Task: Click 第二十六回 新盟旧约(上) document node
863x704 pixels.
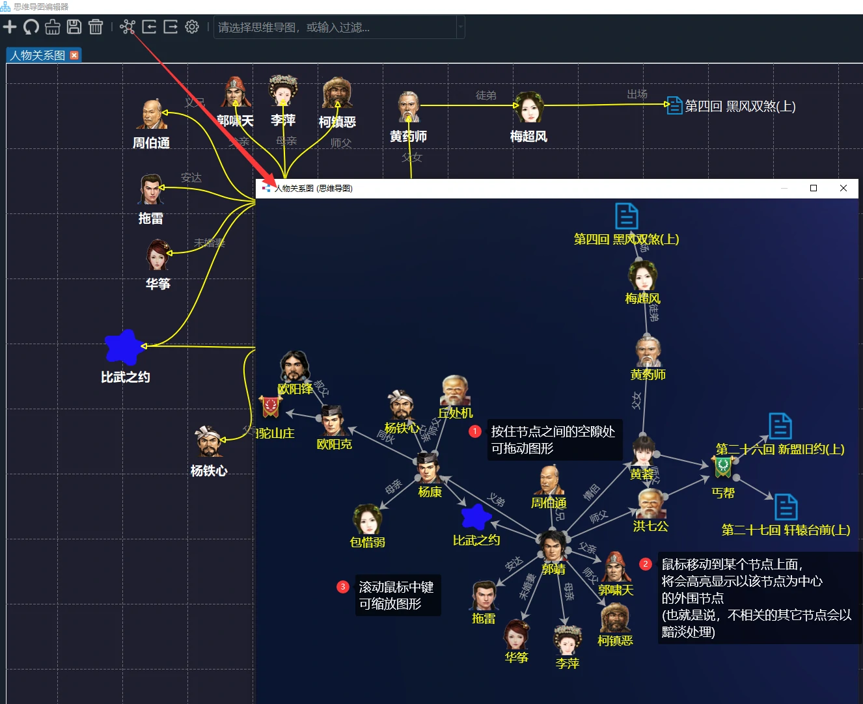Action: click(780, 426)
